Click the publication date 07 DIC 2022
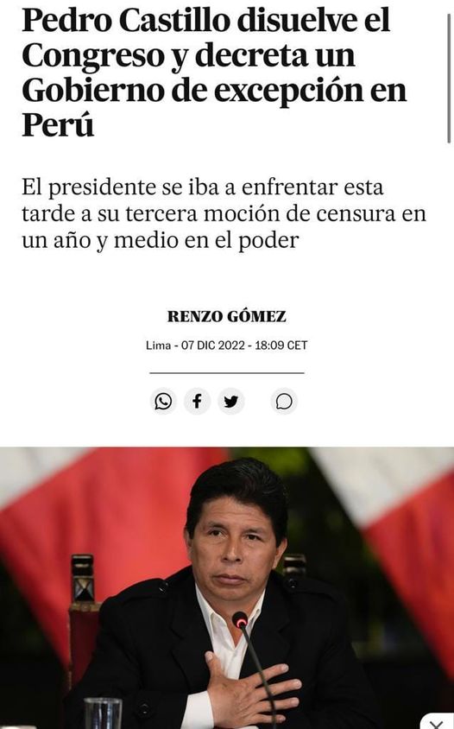The width and height of the screenshot is (454, 729). coord(213,345)
